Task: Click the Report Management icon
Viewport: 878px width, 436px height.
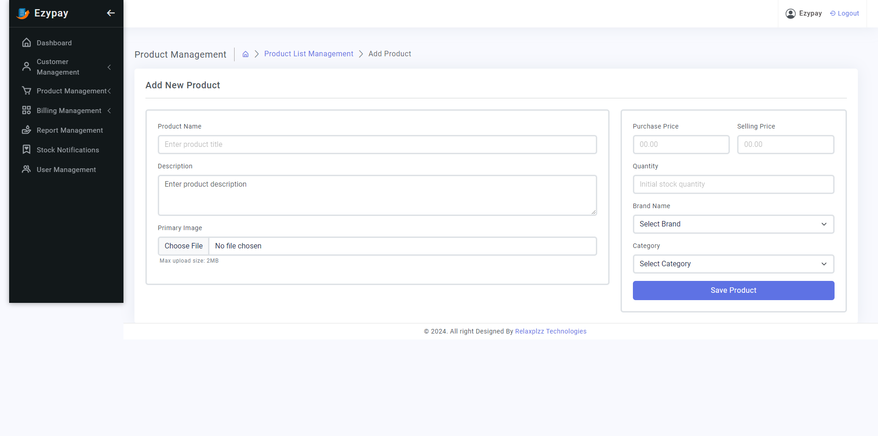Action: click(x=27, y=130)
